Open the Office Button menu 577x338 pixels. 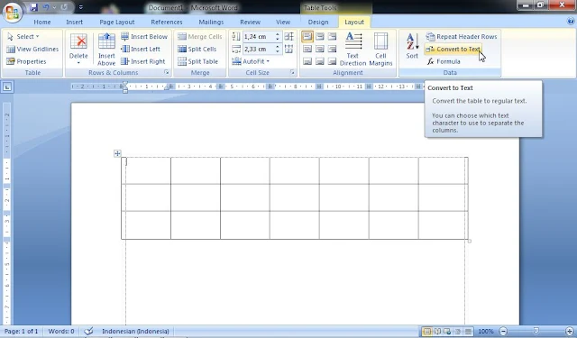pyautogui.click(x=12, y=12)
